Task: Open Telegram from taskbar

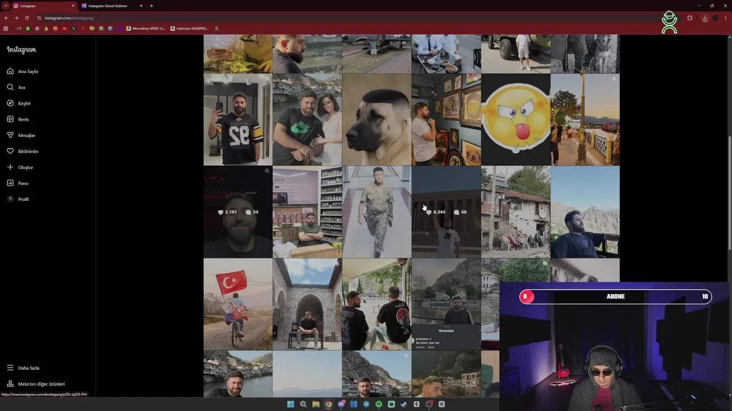Action: coord(366,404)
